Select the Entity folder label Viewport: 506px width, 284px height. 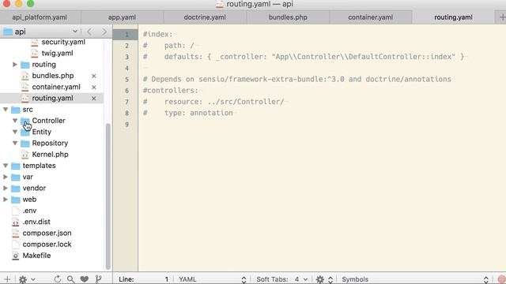[42, 132]
